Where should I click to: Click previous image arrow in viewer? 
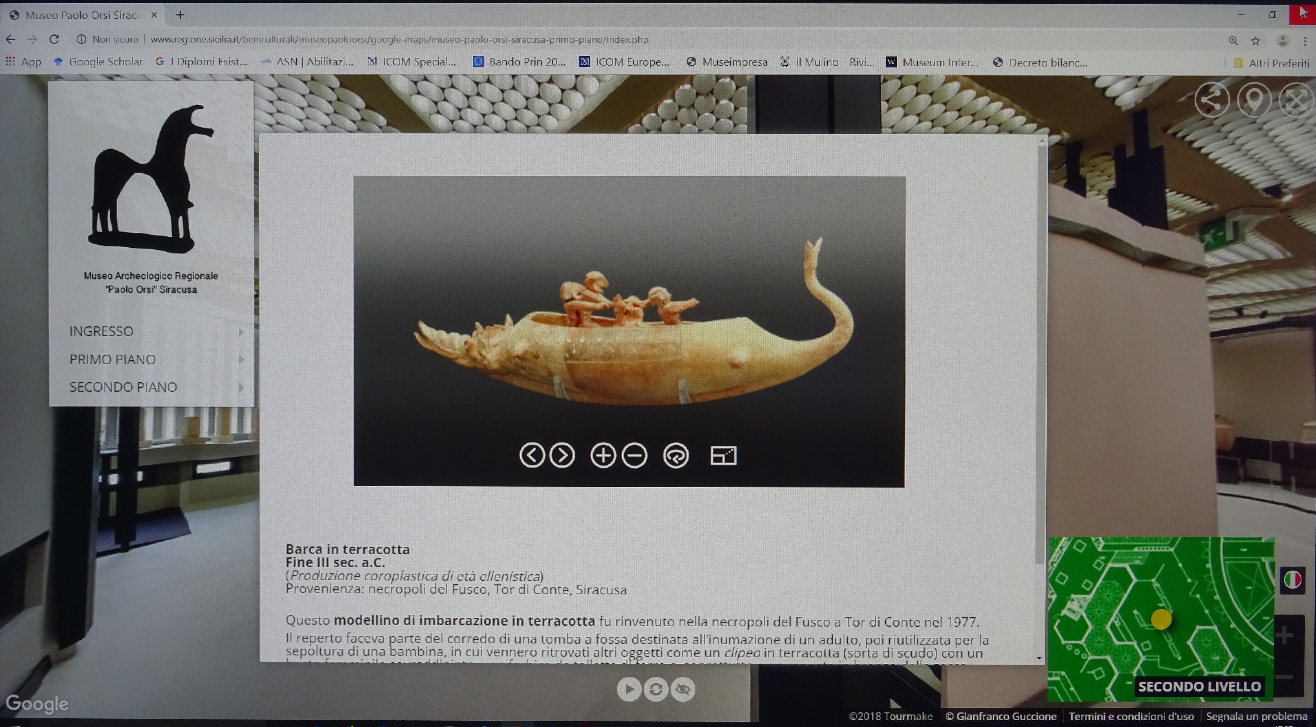click(532, 455)
